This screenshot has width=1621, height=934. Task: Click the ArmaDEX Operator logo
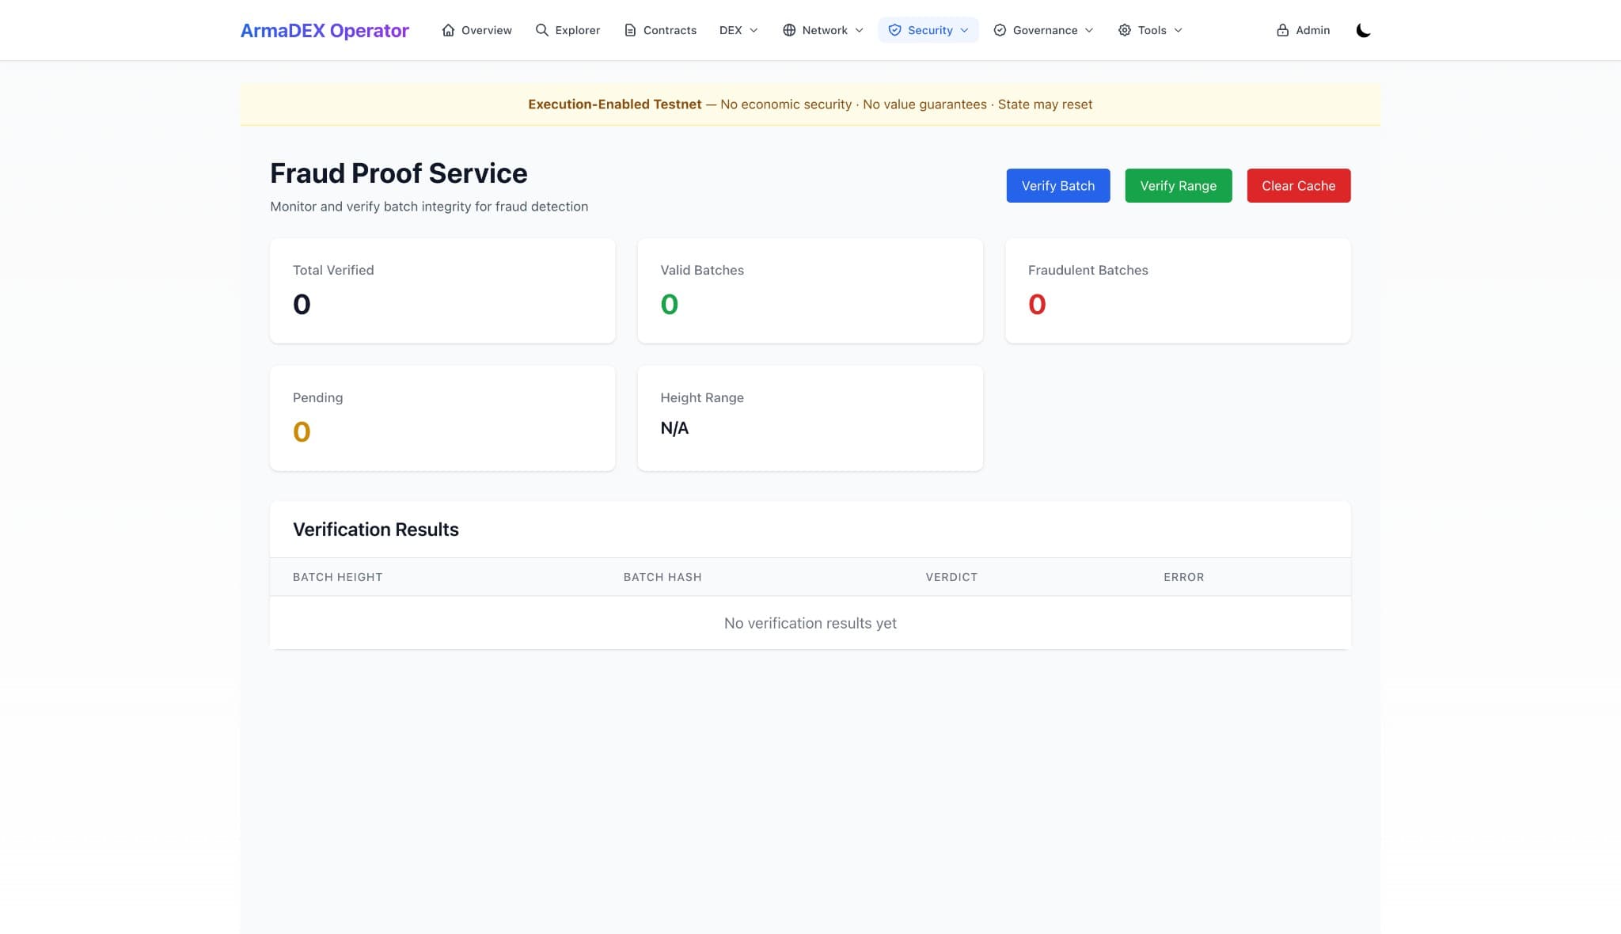pos(325,29)
